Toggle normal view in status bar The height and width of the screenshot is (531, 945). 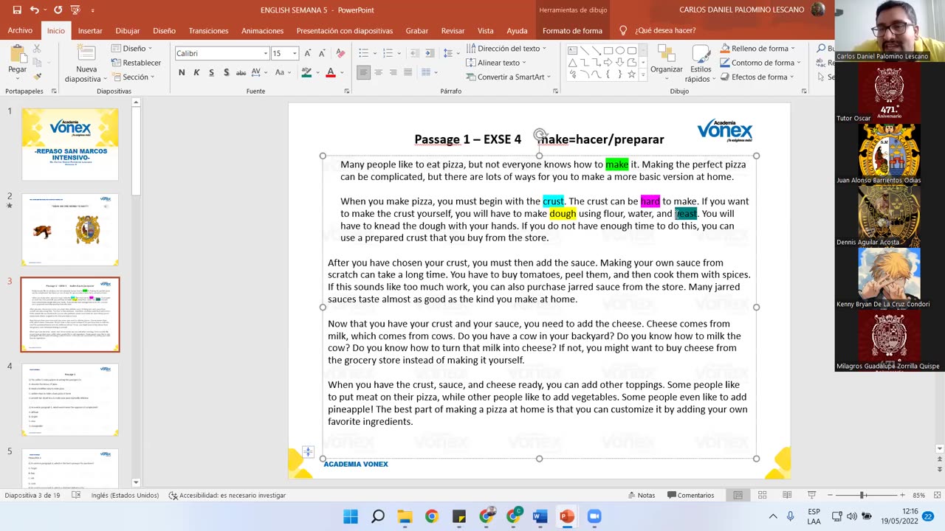pyautogui.click(x=738, y=495)
